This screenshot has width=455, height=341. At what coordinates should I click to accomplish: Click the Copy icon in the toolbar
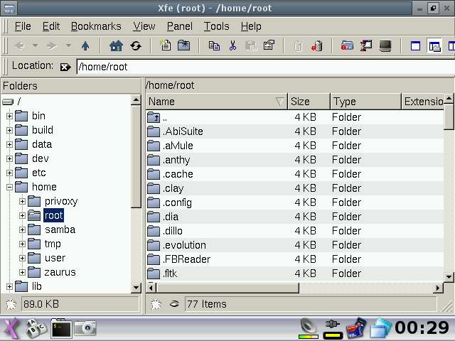214,45
